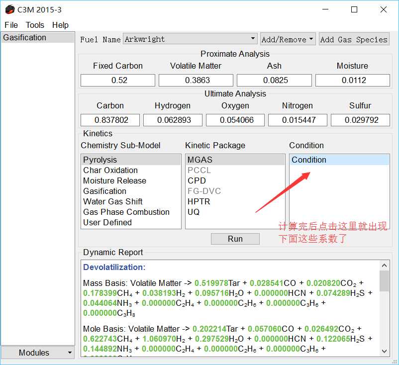This screenshot has height=365, width=399.
Task: Select the Gasification module tab
Action: (x=38, y=37)
